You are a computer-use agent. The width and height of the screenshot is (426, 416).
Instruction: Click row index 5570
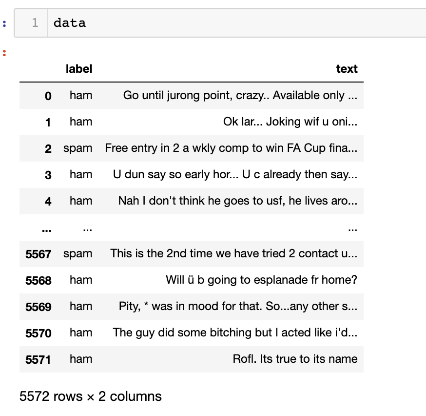(39, 333)
